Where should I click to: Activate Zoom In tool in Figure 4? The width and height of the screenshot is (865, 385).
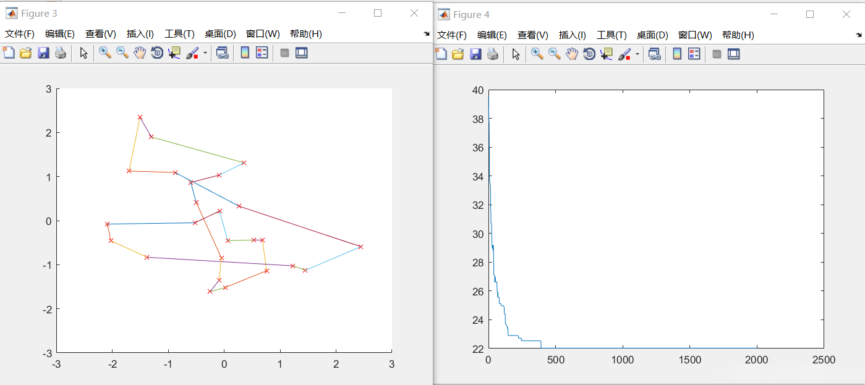[x=537, y=54]
